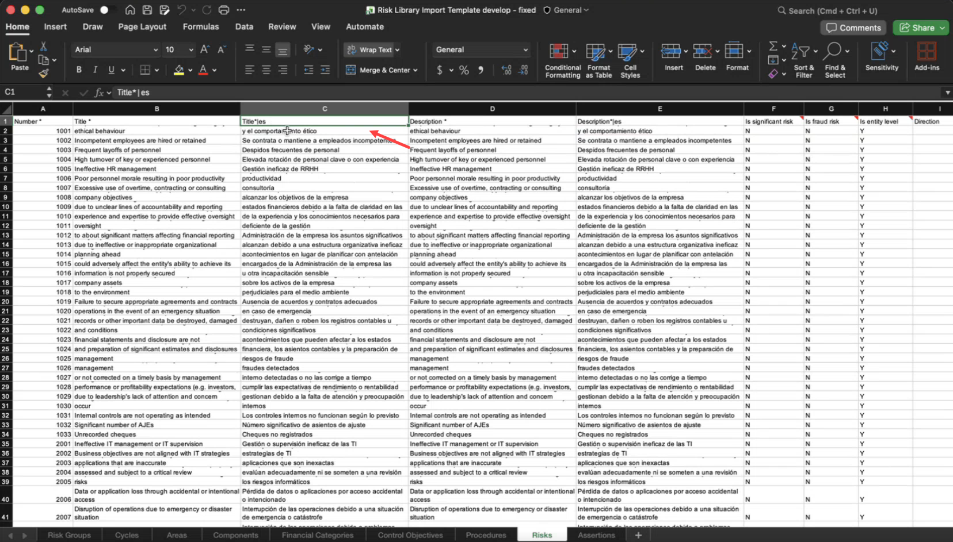
Task: Open the fill color dropdown arrow
Action: coord(190,70)
